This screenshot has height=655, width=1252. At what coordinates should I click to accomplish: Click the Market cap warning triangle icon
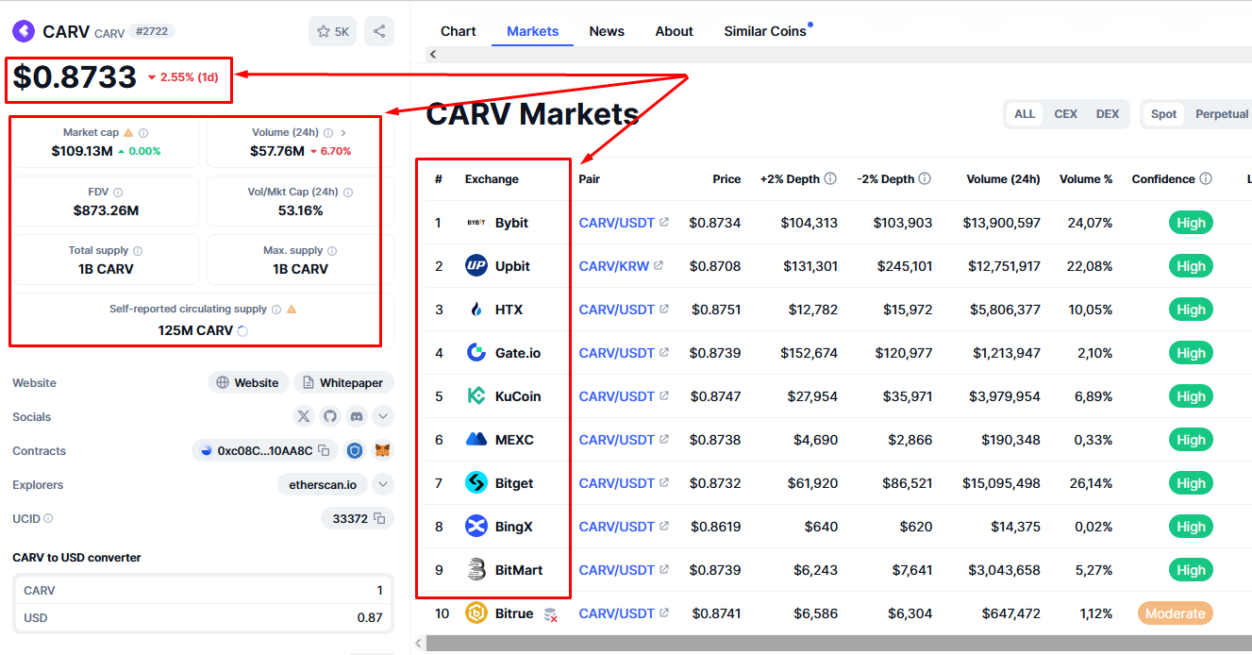tap(128, 133)
